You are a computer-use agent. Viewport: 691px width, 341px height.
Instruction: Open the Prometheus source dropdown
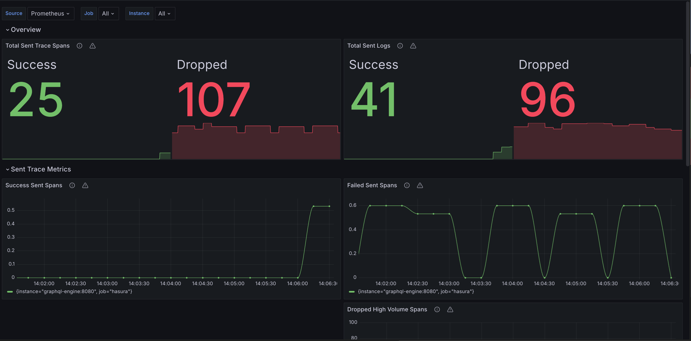51,14
